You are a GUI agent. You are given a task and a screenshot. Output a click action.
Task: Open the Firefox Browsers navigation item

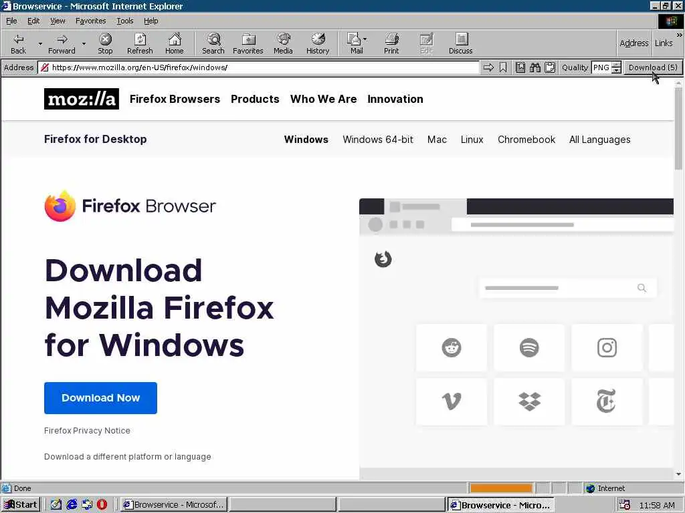(x=175, y=99)
